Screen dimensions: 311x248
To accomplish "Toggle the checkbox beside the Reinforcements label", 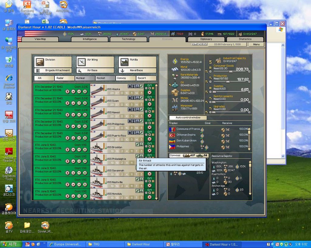I will pyautogui.click(x=210, y=98).
